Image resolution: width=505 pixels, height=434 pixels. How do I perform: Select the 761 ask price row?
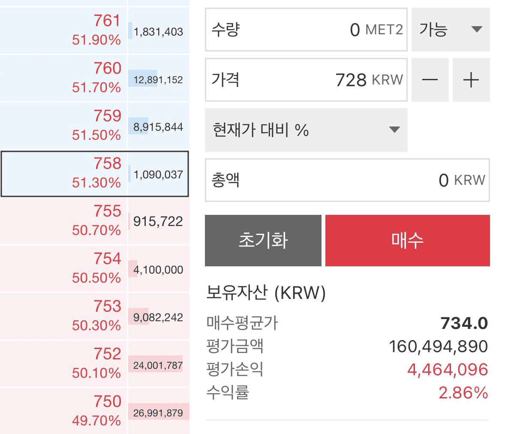click(64, 30)
